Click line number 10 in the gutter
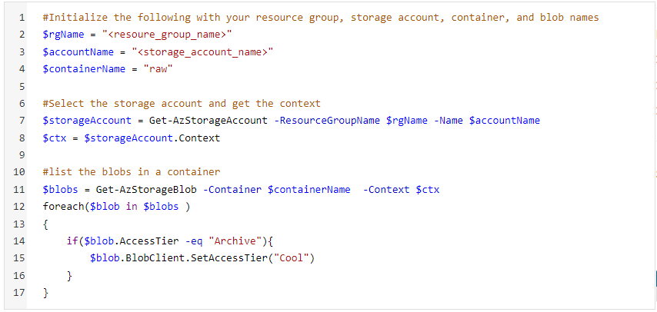This screenshot has width=657, height=312. [19, 172]
